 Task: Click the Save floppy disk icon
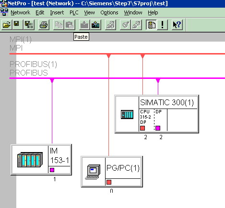click(x=17, y=25)
